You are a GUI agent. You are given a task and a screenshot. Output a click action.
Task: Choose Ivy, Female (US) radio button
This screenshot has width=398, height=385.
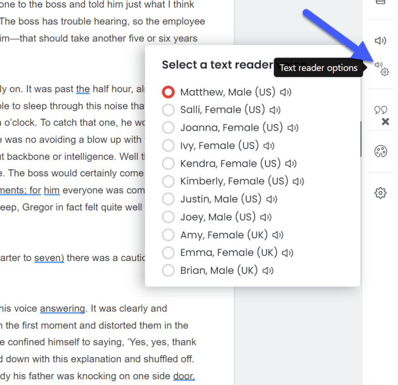[x=168, y=146]
